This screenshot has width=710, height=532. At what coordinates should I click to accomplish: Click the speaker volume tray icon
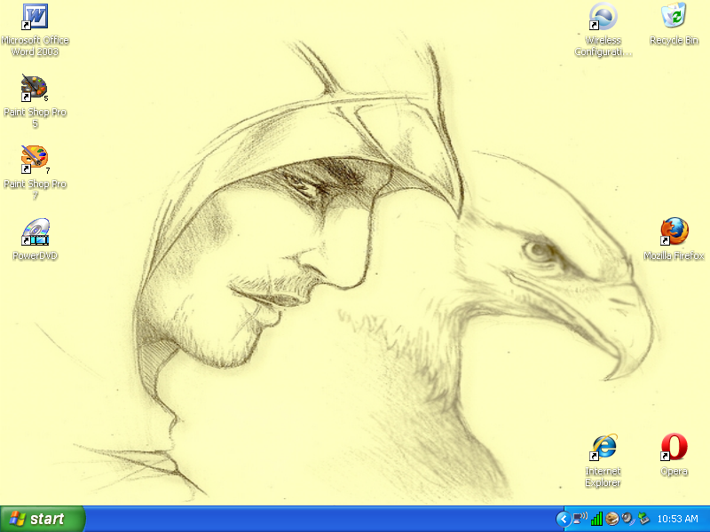click(627, 519)
